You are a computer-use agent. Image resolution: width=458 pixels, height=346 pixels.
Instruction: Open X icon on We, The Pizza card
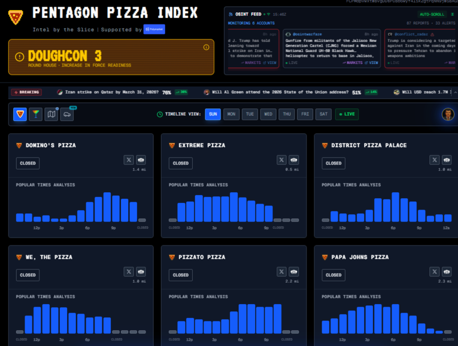[x=129, y=272]
